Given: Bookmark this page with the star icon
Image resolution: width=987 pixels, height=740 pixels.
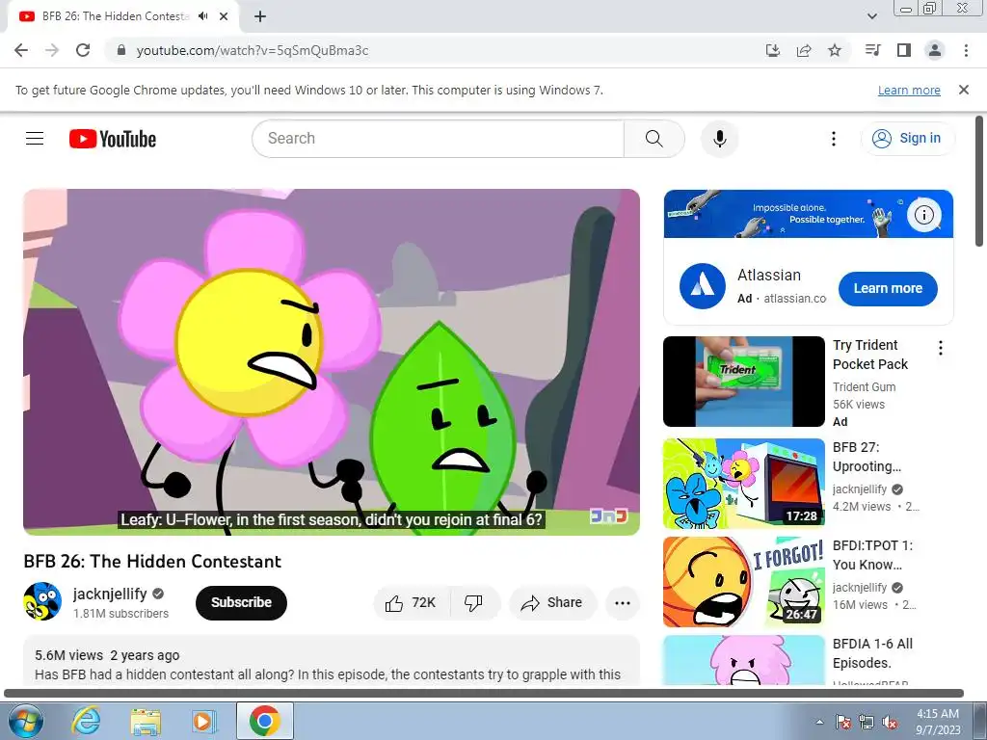Looking at the screenshot, I should (x=835, y=50).
